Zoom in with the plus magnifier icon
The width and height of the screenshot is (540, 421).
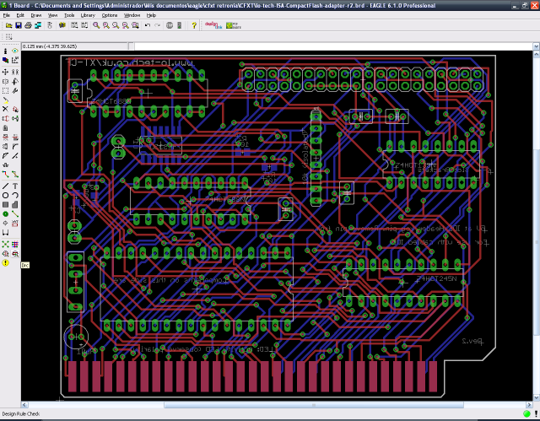(x=106, y=25)
